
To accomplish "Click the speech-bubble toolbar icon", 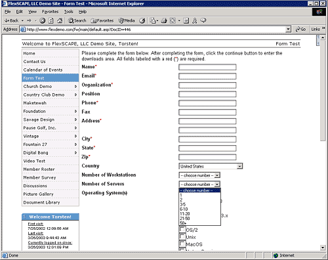I will coord(203,20).
